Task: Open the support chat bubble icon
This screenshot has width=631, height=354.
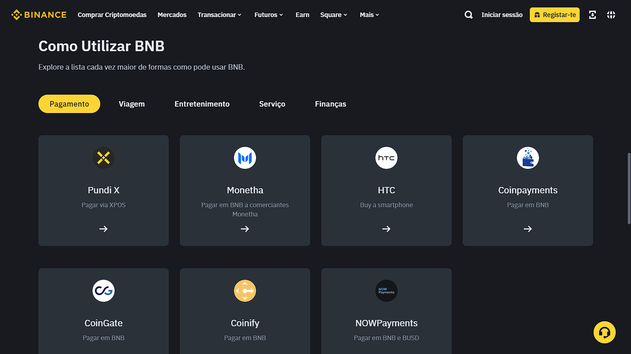Action: (x=605, y=332)
